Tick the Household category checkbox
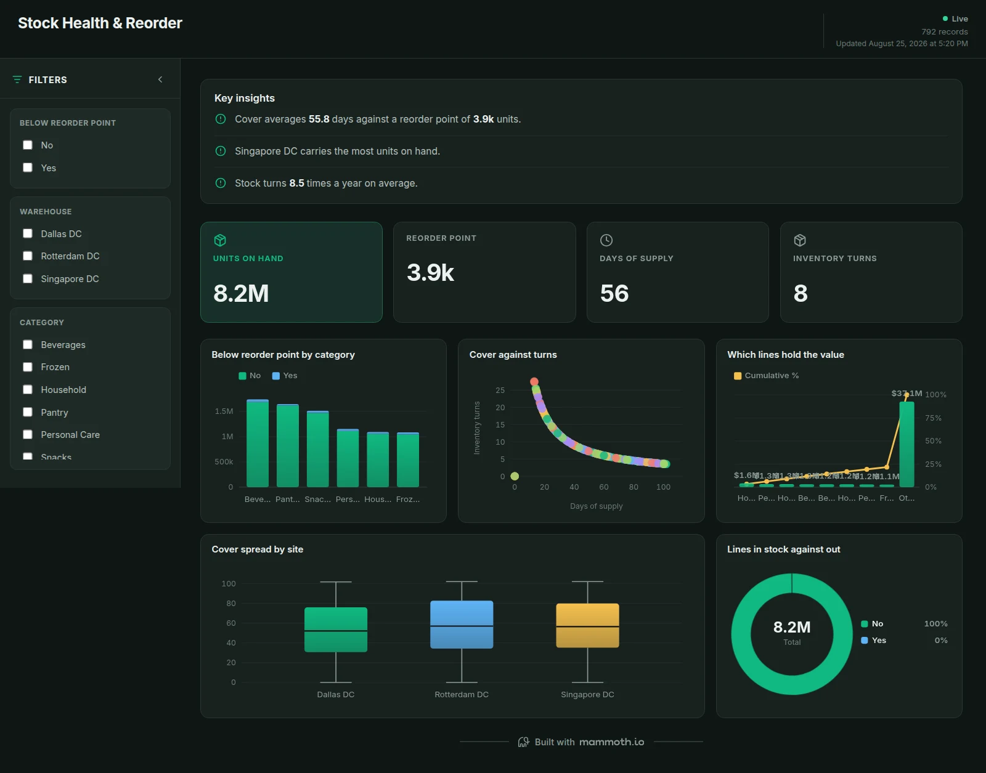Image resolution: width=986 pixels, height=773 pixels. coord(28,389)
